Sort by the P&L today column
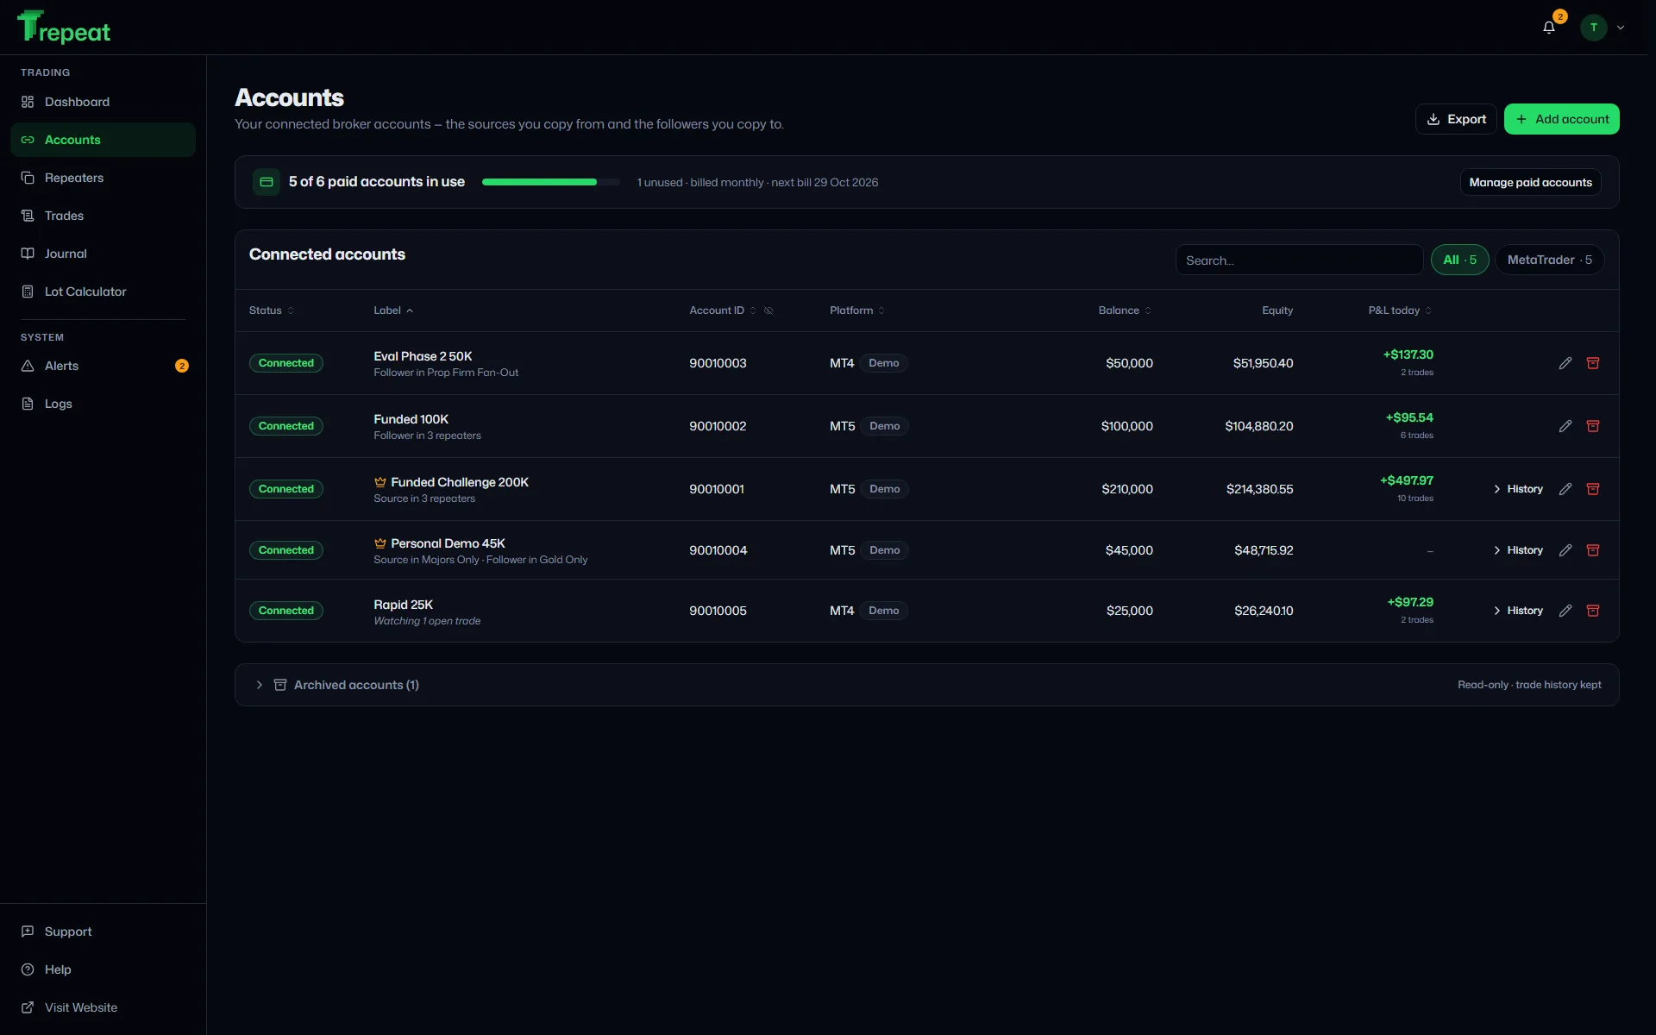1656x1035 pixels. (x=1400, y=310)
